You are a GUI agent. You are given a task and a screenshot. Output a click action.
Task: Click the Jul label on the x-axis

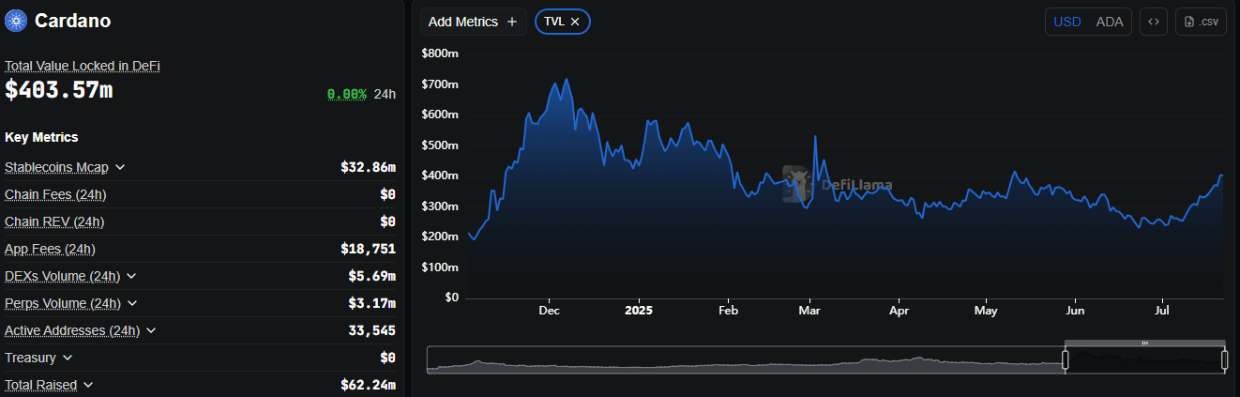coord(1162,311)
